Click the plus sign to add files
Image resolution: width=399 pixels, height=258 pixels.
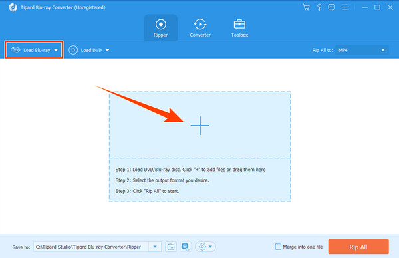point(200,126)
